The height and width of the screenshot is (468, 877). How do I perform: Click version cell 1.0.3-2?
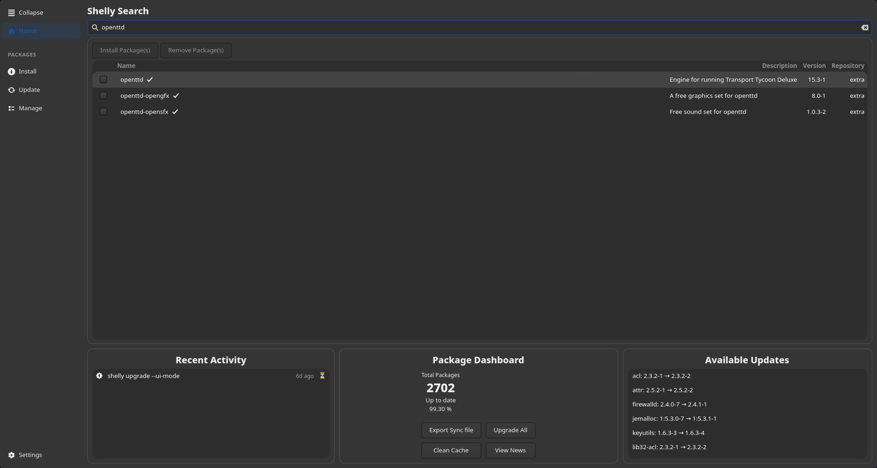click(x=816, y=112)
